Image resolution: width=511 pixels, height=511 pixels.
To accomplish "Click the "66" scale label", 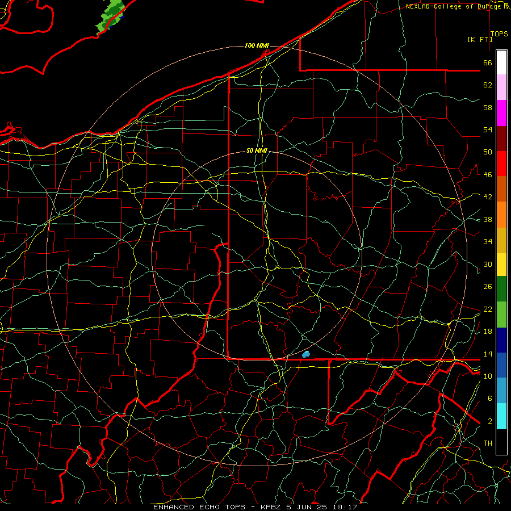I will pos(488,62).
